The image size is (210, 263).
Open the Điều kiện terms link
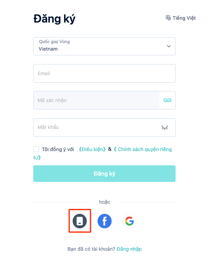tap(92, 149)
